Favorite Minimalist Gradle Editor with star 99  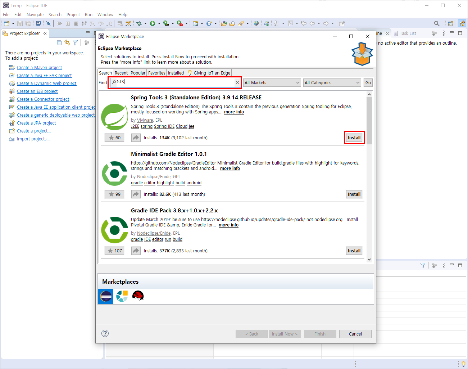(114, 194)
